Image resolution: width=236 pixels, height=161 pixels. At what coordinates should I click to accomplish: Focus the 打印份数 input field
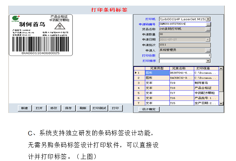tap(185, 56)
